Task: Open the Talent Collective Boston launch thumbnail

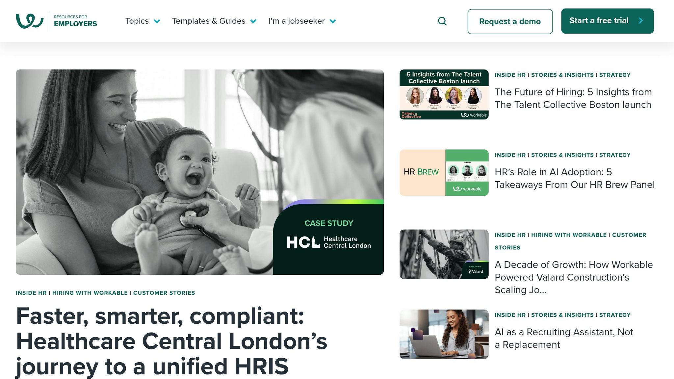Action: [x=444, y=94]
